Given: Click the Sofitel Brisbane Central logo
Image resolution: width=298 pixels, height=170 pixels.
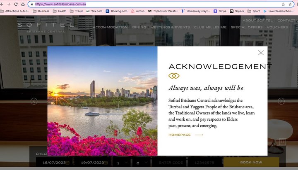Looking at the screenshot, I should [46, 28].
